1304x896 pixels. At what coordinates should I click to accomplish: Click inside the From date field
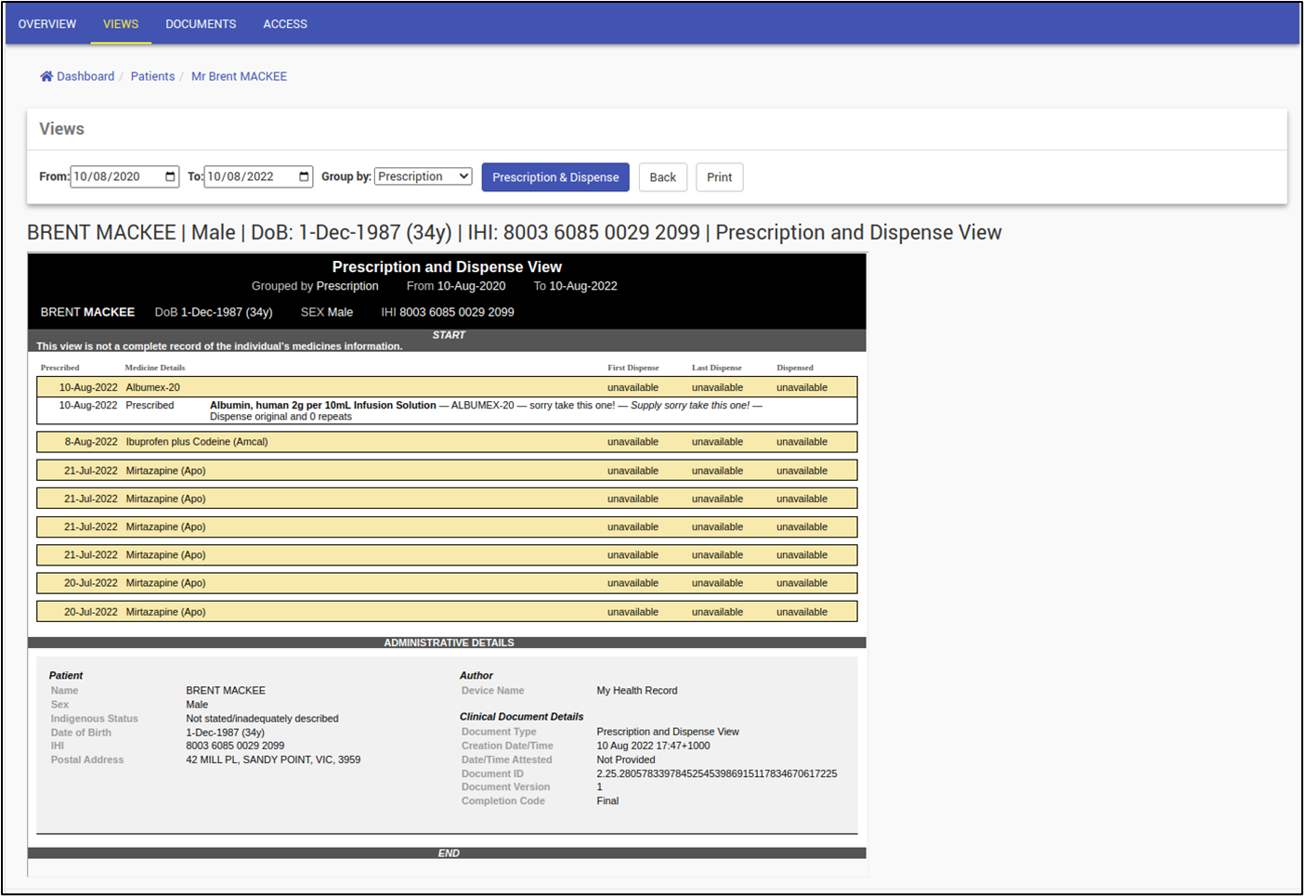(x=111, y=176)
